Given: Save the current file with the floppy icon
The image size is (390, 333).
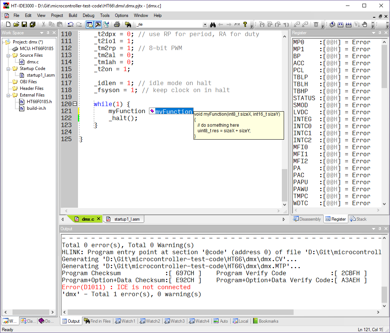Looking at the screenshot, I should [x=24, y=25].
